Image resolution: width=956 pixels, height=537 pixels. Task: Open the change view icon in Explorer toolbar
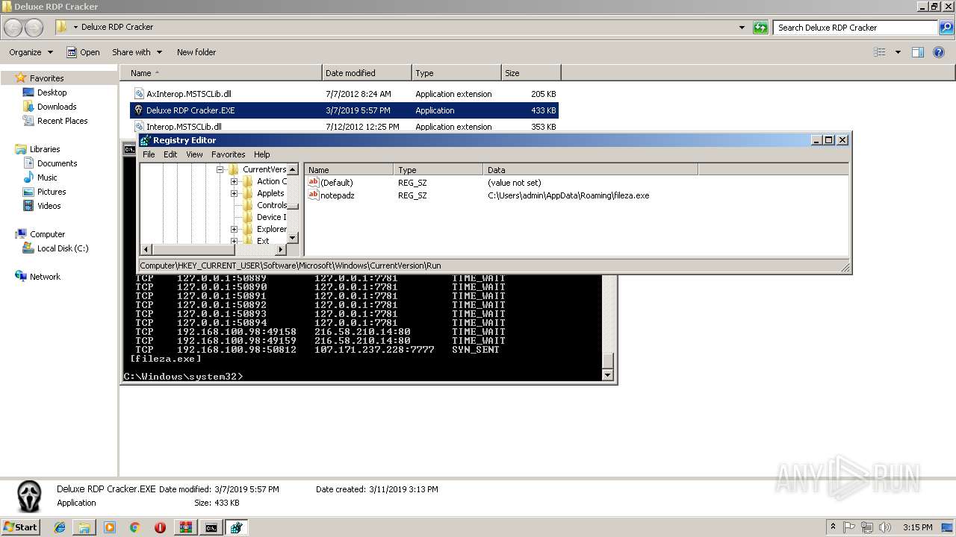point(880,52)
